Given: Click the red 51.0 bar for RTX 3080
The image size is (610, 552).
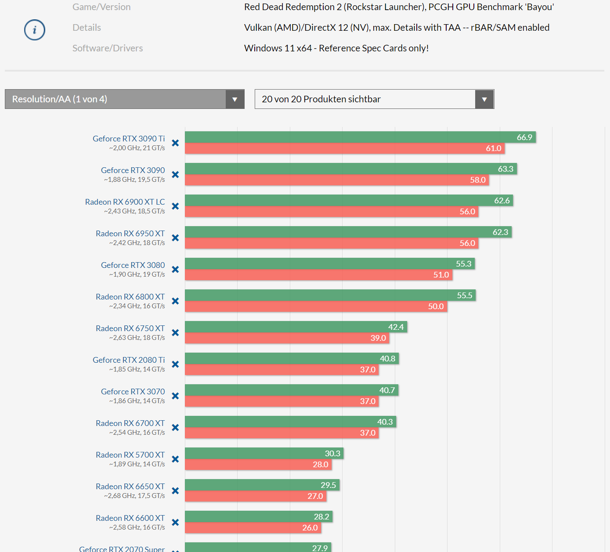Looking at the screenshot, I should click(318, 275).
